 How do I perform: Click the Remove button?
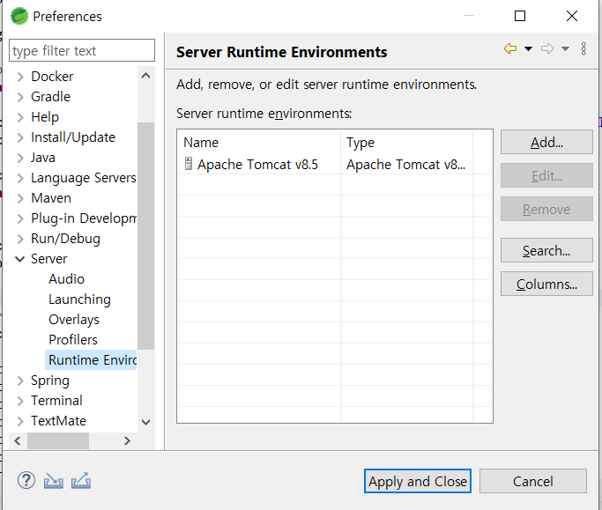pos(546,209)
